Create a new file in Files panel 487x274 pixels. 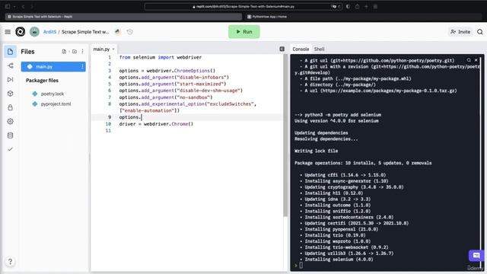coord(64,52)
